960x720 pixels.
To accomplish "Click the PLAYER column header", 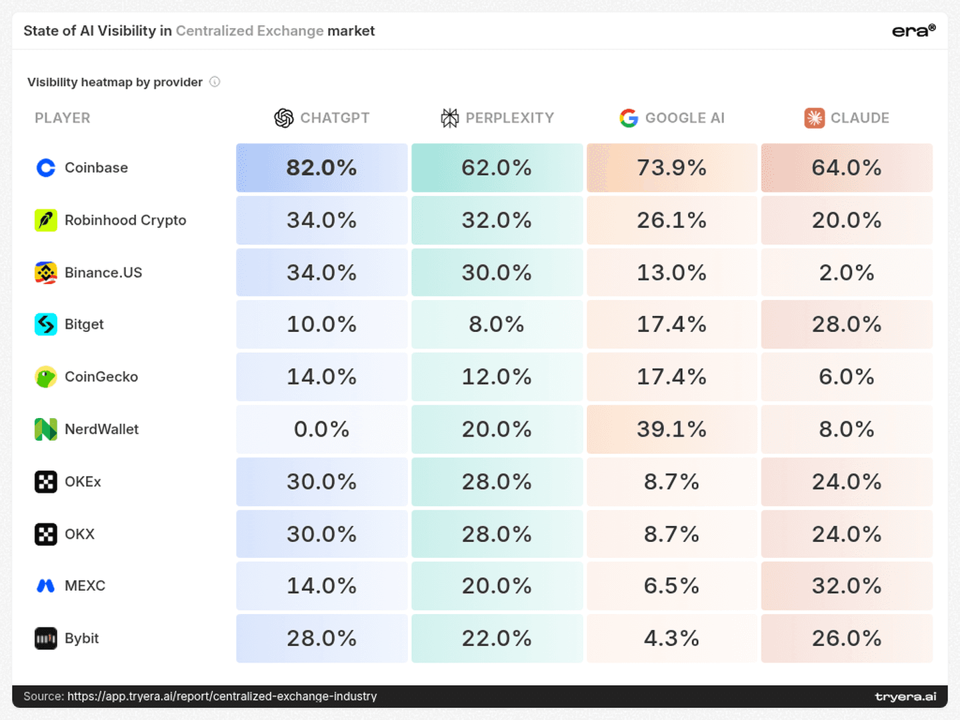I will pos(63,118).
